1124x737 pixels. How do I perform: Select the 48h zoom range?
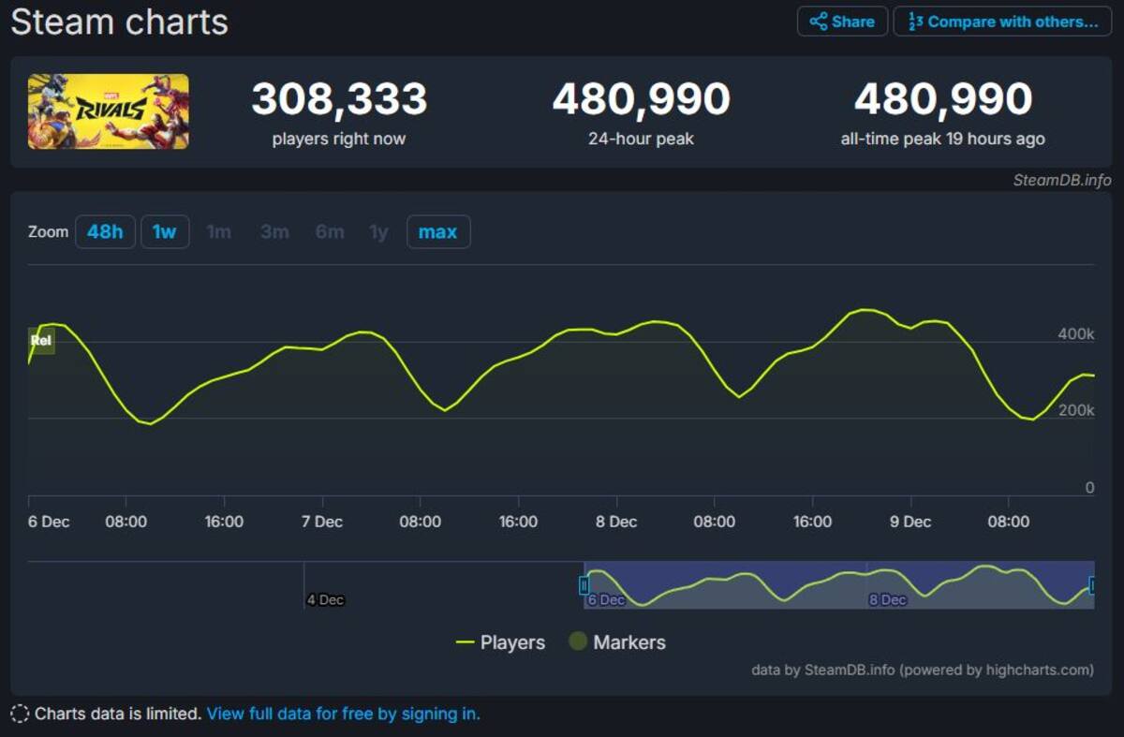pos(105,232)
